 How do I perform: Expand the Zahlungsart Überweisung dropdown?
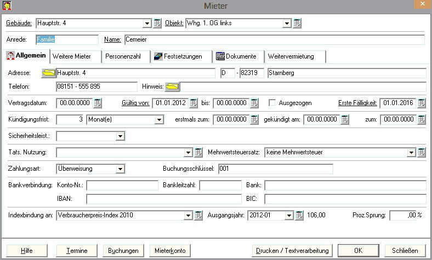pyautogui.click(x=120, y=169)
